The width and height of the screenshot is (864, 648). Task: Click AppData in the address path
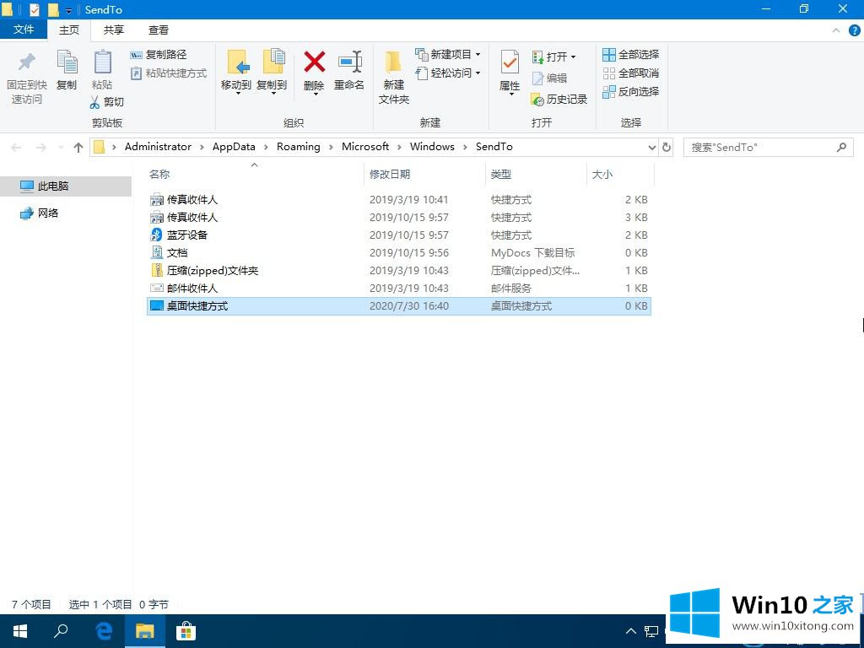tap(234, 147)
